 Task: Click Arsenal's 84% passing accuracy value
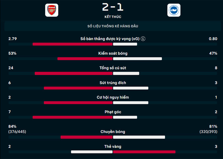[x=12, y=126]
